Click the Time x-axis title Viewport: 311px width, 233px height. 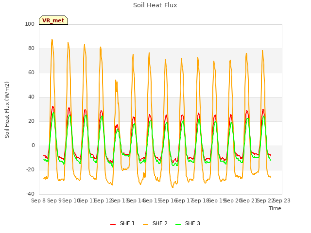tap(275, 208)
